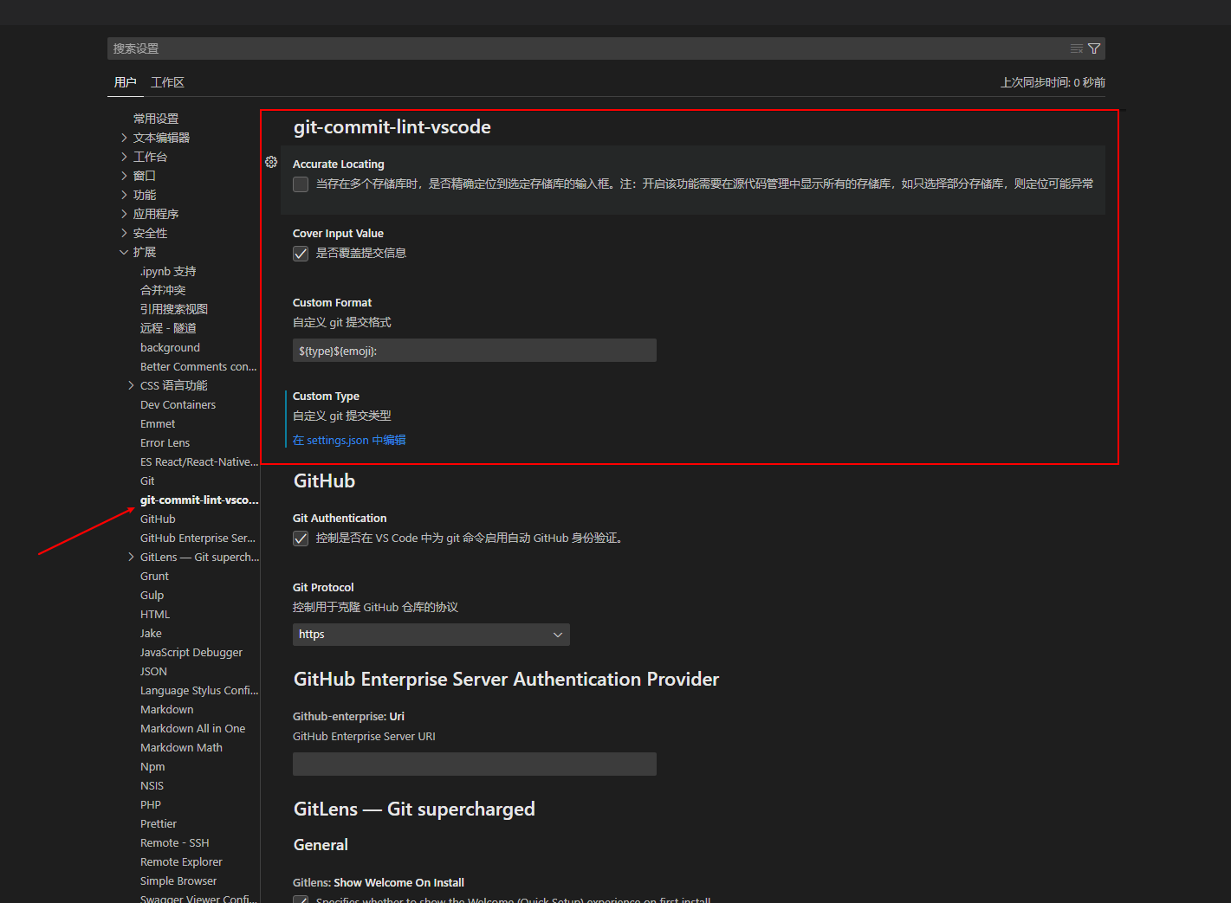1231x903 pixels.
Task: Select Error Lens in the tree
Action: [x=165, y=442]
